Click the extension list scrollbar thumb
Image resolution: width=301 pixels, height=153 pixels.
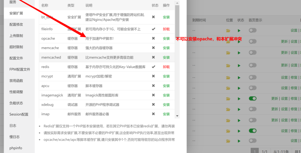pyautogui.click(x=177, y=21)
